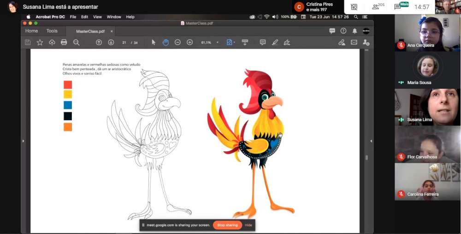Expand the left navigation pane arrow
This screenshot has height=234, width=461.
pos(23,141)
